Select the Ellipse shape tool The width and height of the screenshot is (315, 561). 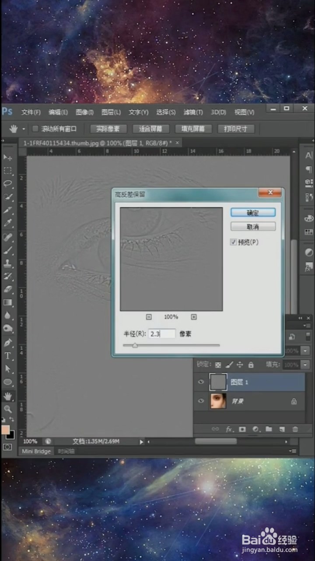[x=8, y=382]
